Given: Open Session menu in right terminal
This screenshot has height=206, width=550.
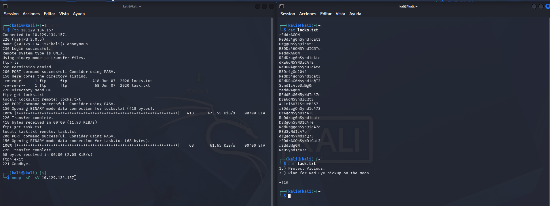Looking at the screenshot, I should 288,14.
